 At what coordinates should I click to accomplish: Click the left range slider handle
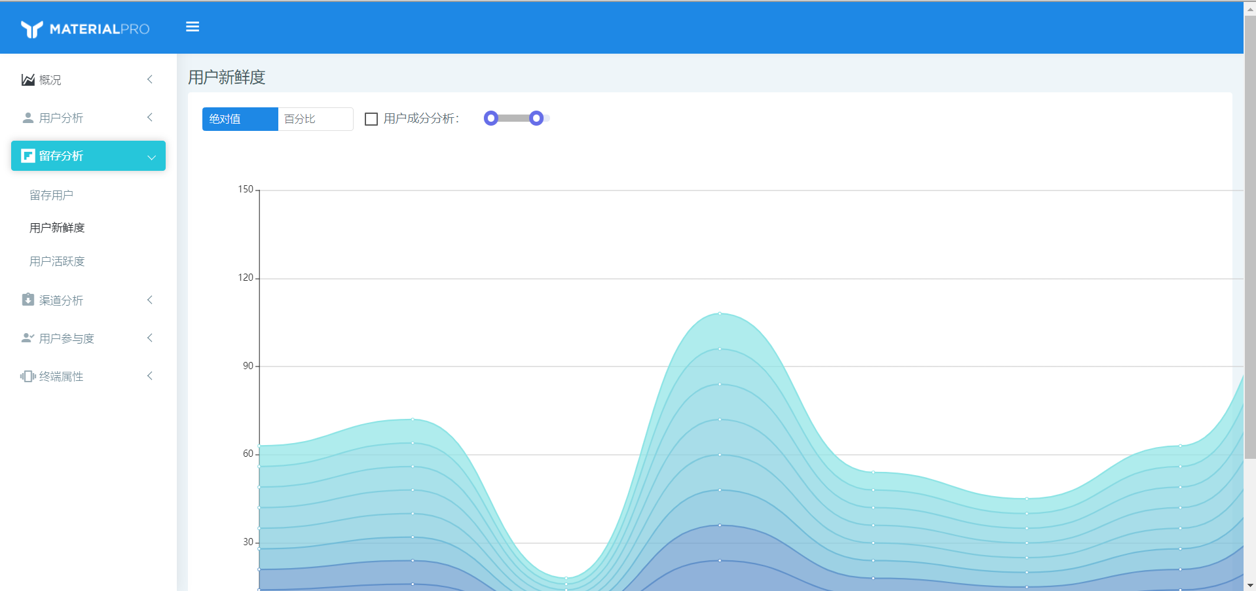pos(491,118)
